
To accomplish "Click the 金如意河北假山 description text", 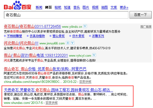I will (57, 48).
